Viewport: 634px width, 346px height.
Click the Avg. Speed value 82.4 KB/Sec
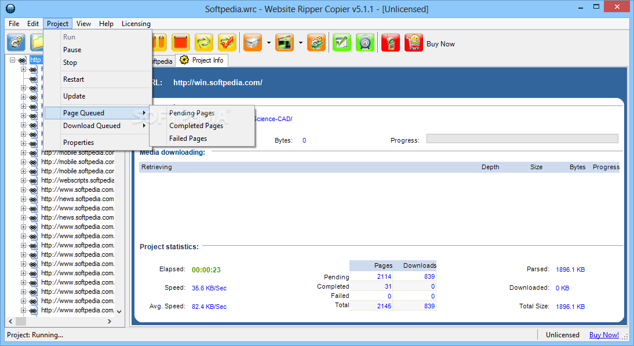[209, 307]
